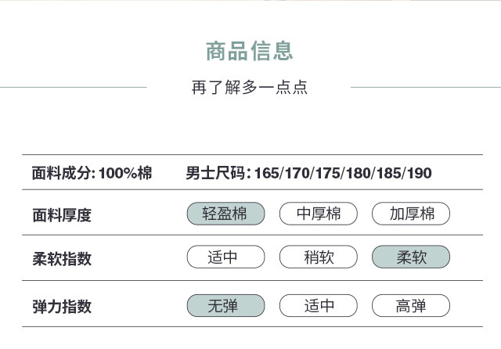
Task: Choose the highlighted 柔软 softness pill
Action: coord(411,257)
